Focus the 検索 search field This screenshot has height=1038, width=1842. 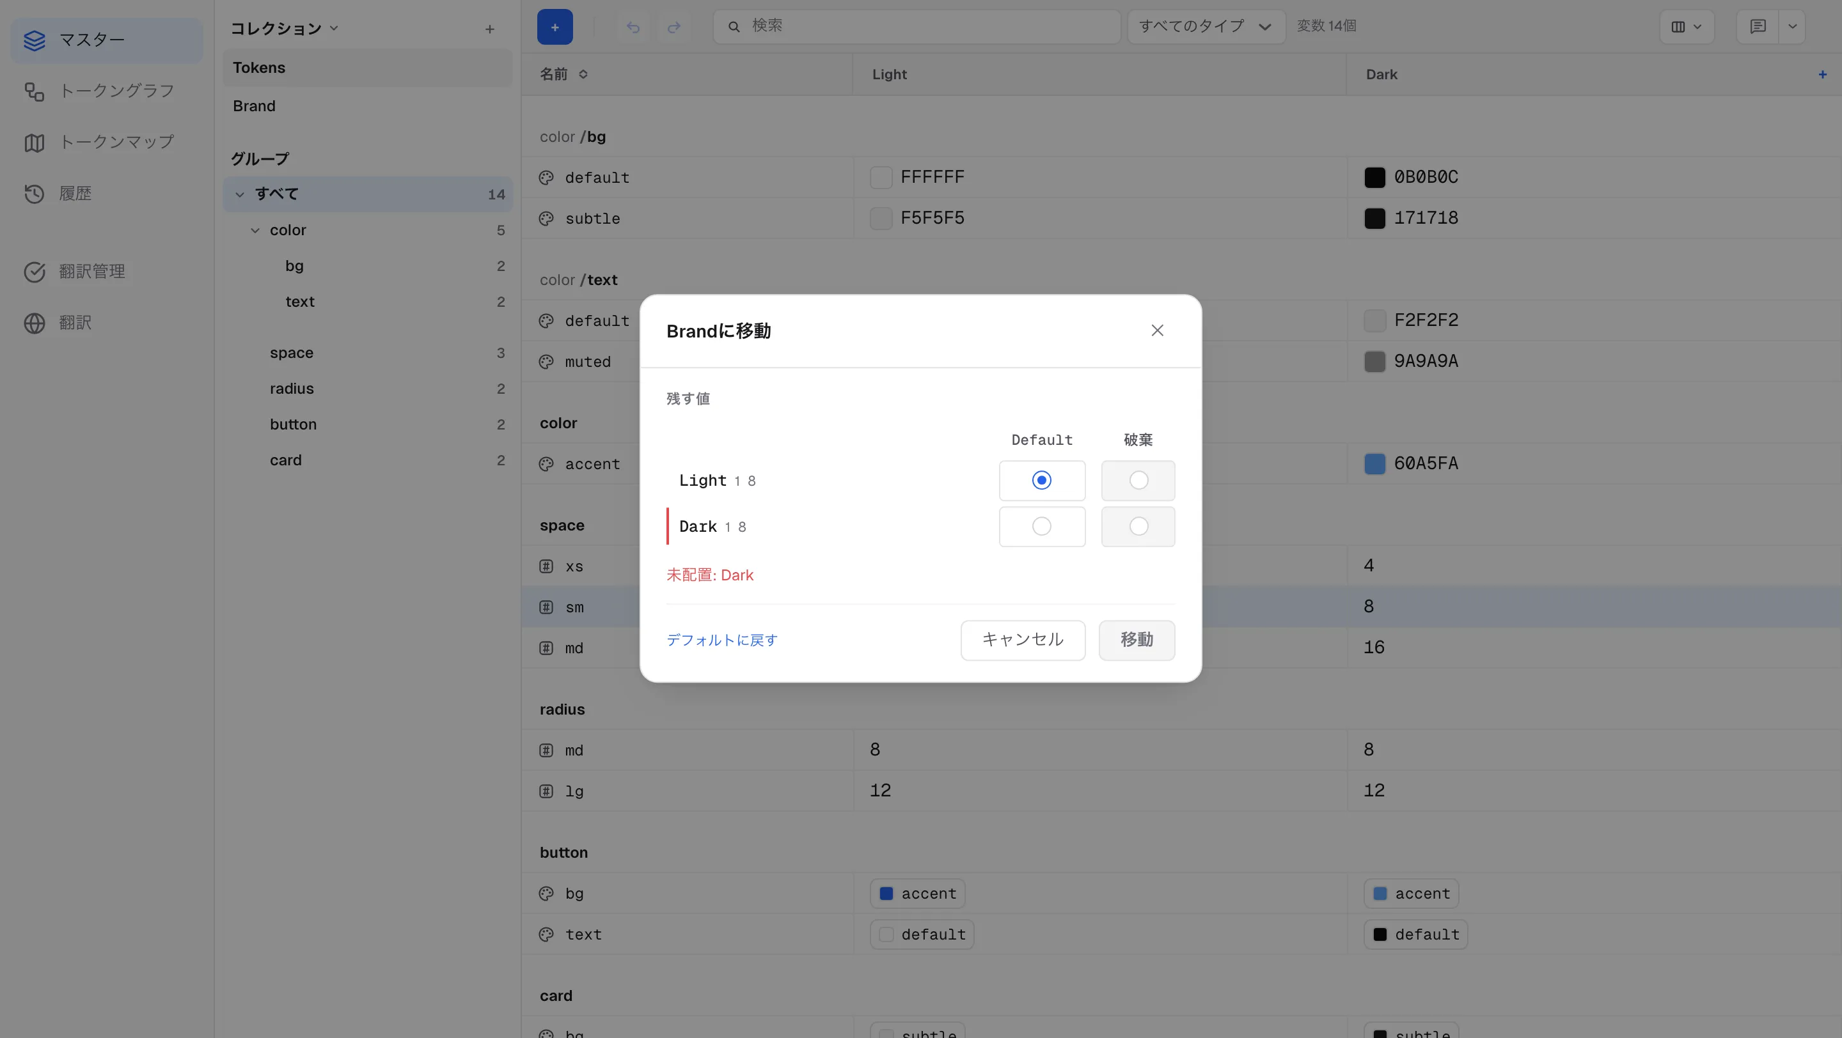point(916,26)
